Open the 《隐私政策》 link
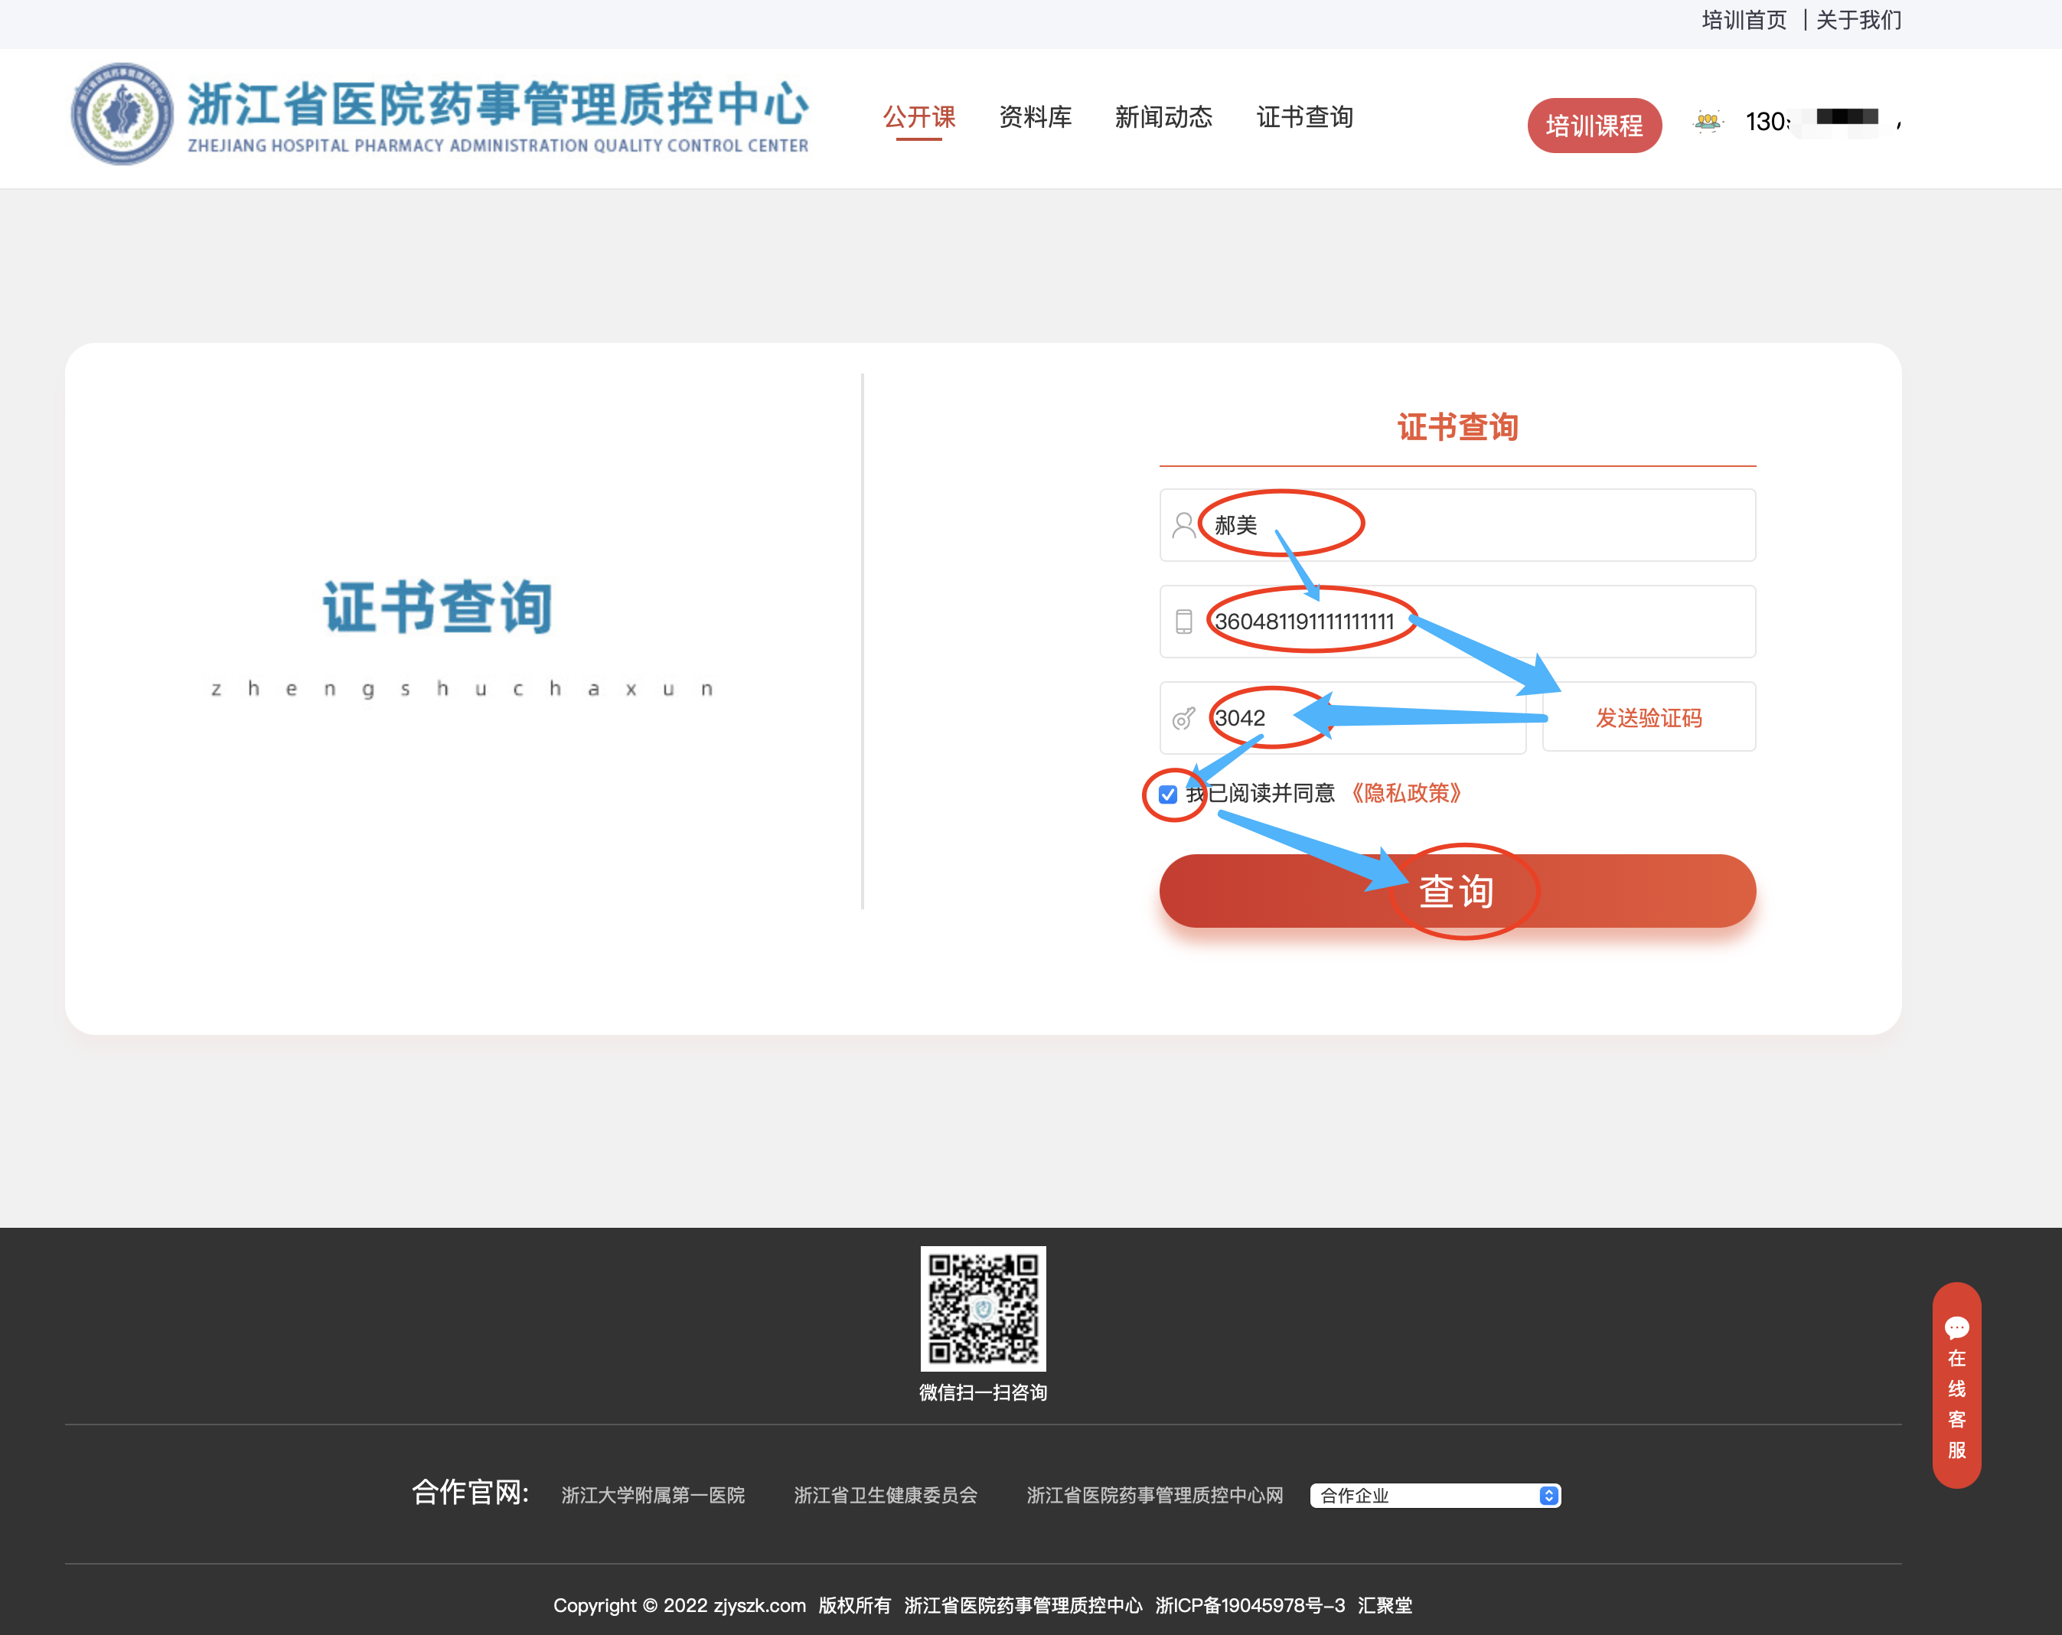 1406,793
